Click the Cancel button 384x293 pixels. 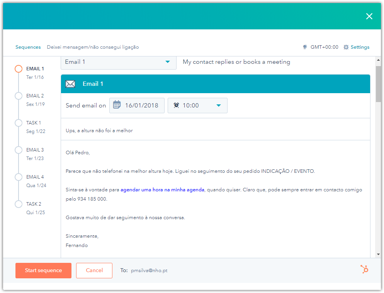pyautogui.click(x=94, y=271)
